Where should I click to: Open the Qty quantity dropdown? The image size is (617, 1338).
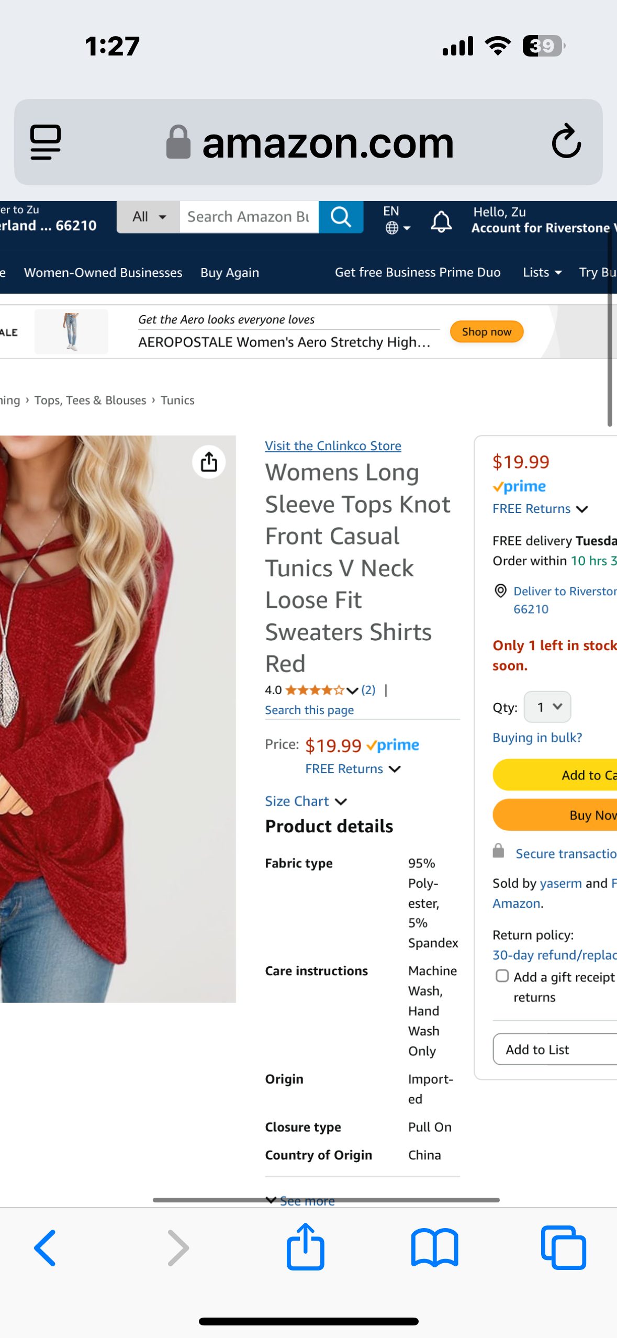point(547,707)
